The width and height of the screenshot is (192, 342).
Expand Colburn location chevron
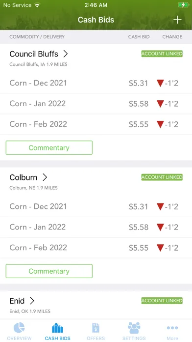(x=45, y=177)
